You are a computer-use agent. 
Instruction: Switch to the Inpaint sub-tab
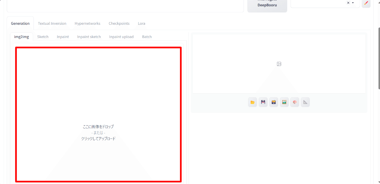click(x=63, y=37)
